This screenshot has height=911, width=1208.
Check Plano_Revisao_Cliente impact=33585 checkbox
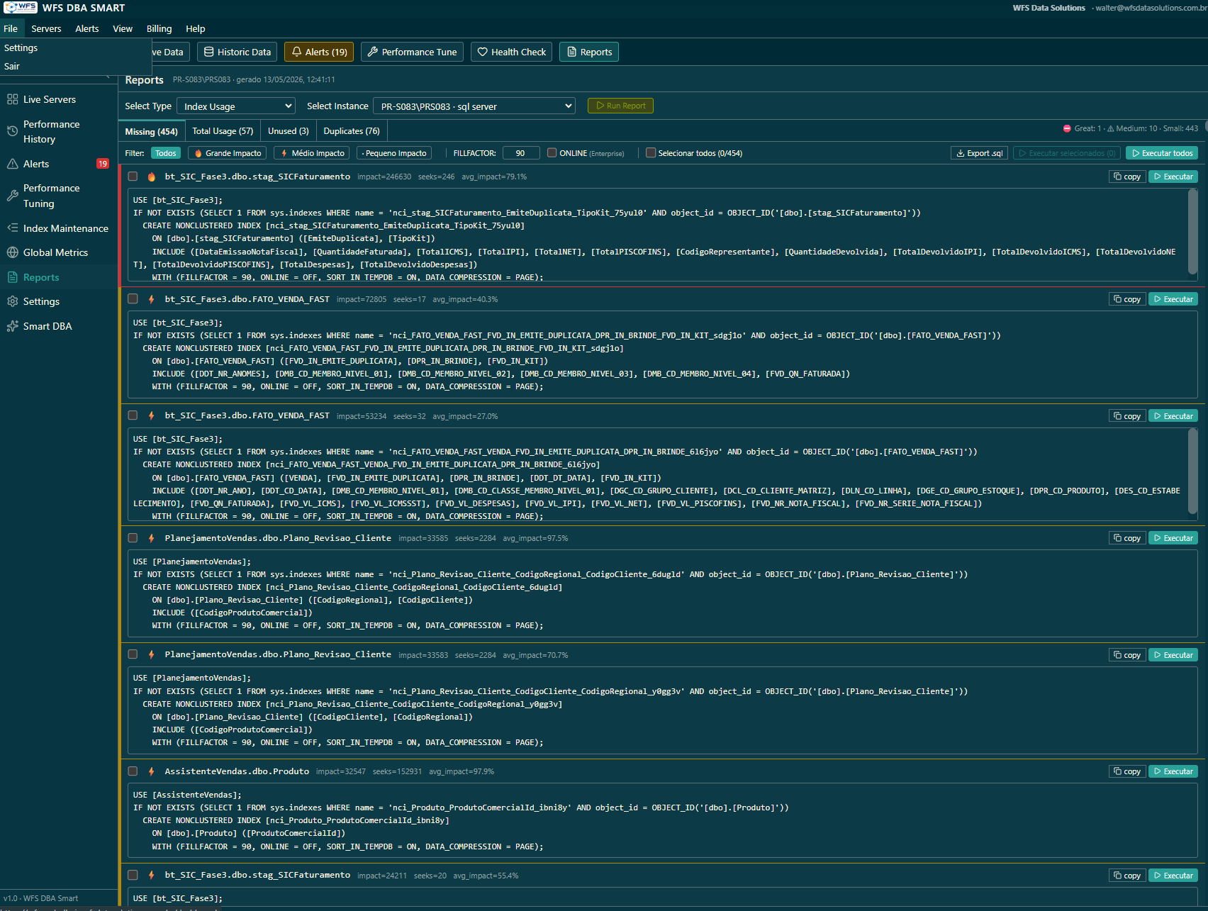[x=133, y=538]
